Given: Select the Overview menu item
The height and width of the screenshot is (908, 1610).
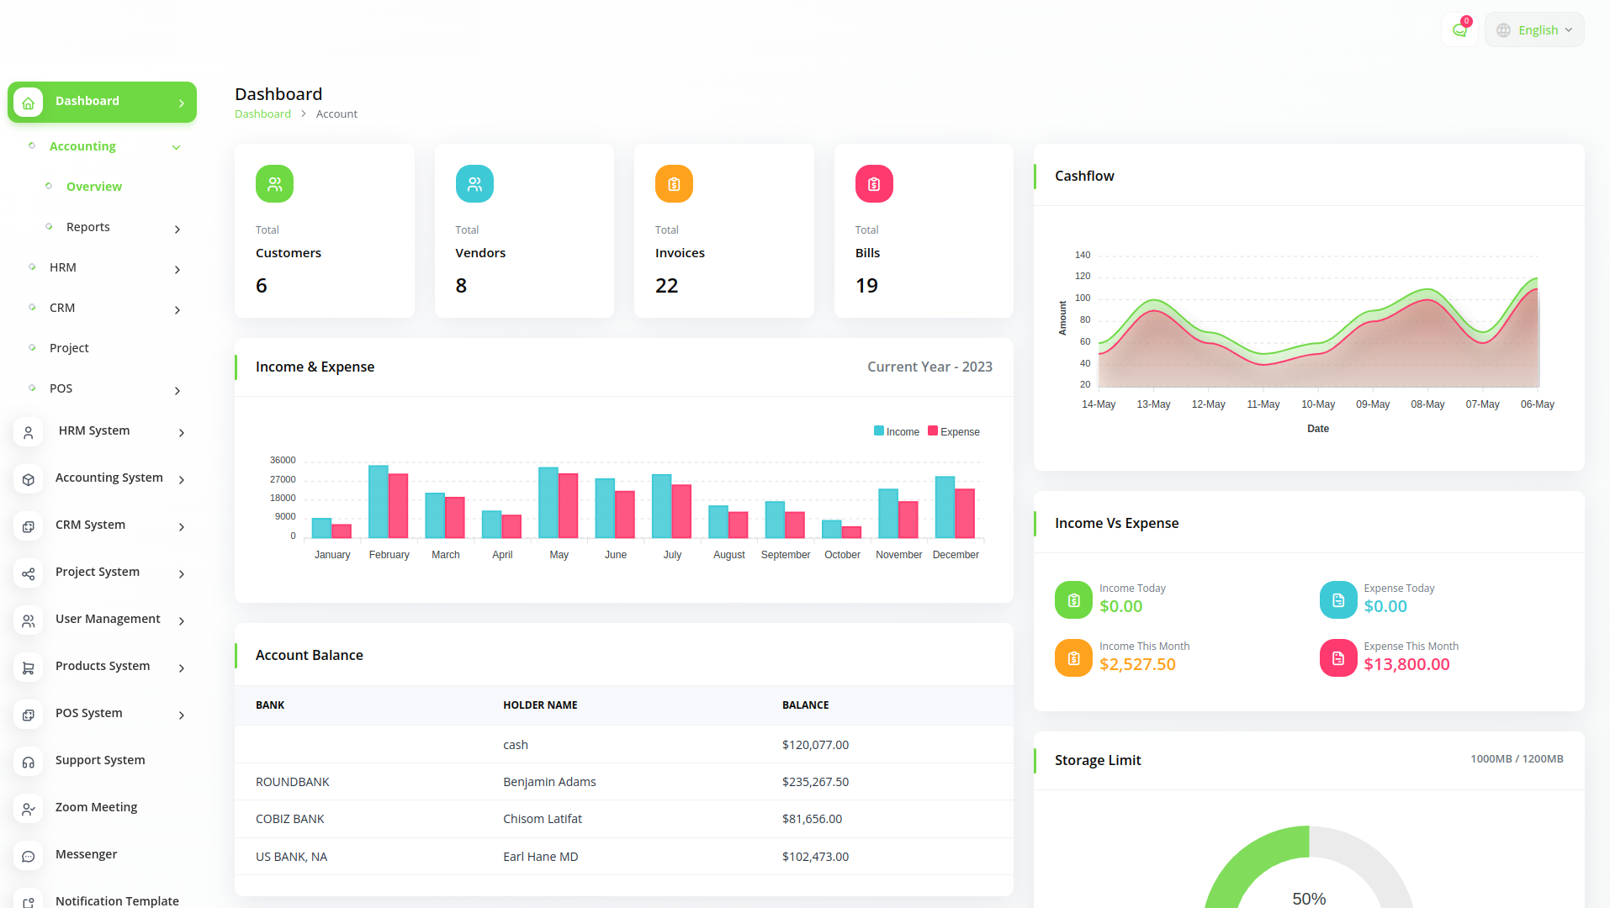Looking at the screenshot, I should 94,187.
